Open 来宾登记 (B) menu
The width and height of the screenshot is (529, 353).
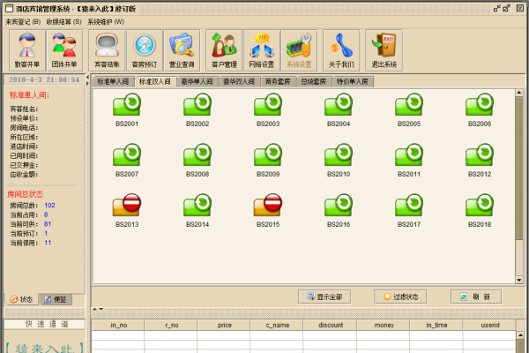tap(23, 22)
